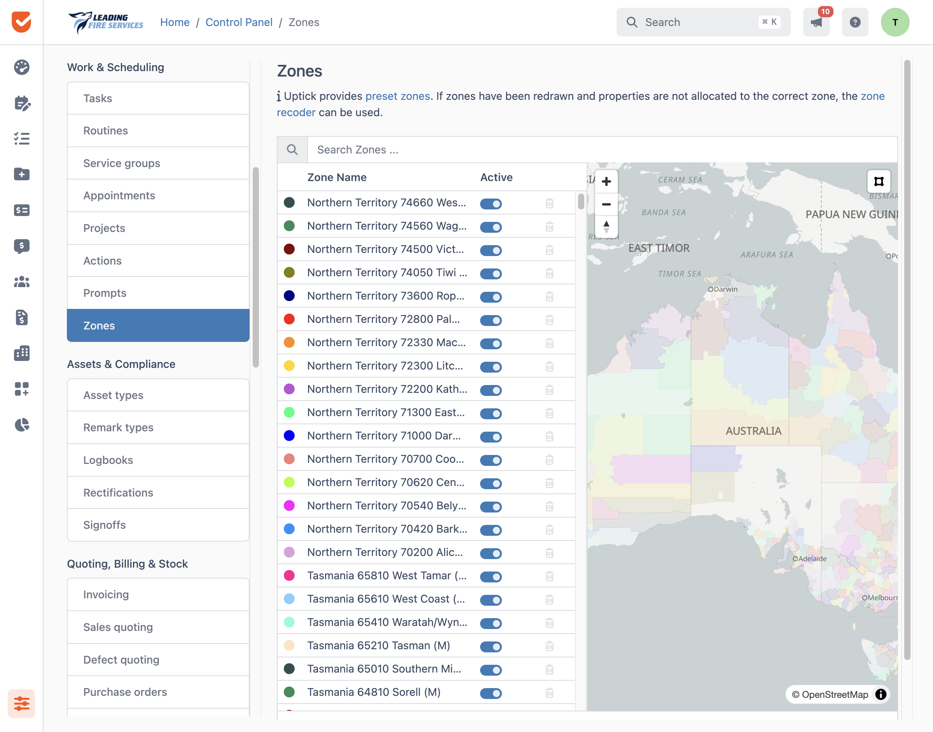The image size is (933, 732).
Task: Open the folder plus icon in sidebar
Action: pyautogui.click(x=21, y=174)
